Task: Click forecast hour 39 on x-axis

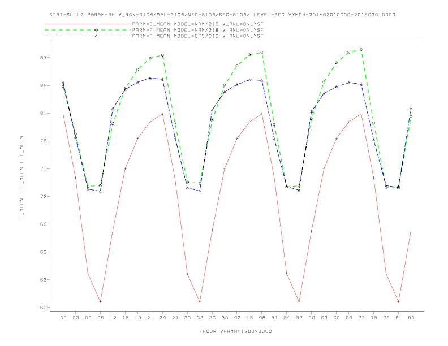Action: (x=225, y=318)
